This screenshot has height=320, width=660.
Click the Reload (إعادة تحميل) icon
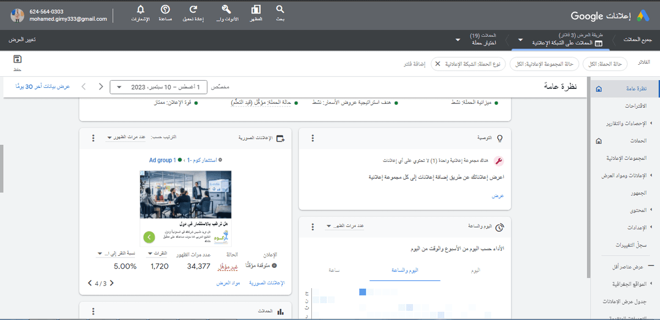pos(193,10)
